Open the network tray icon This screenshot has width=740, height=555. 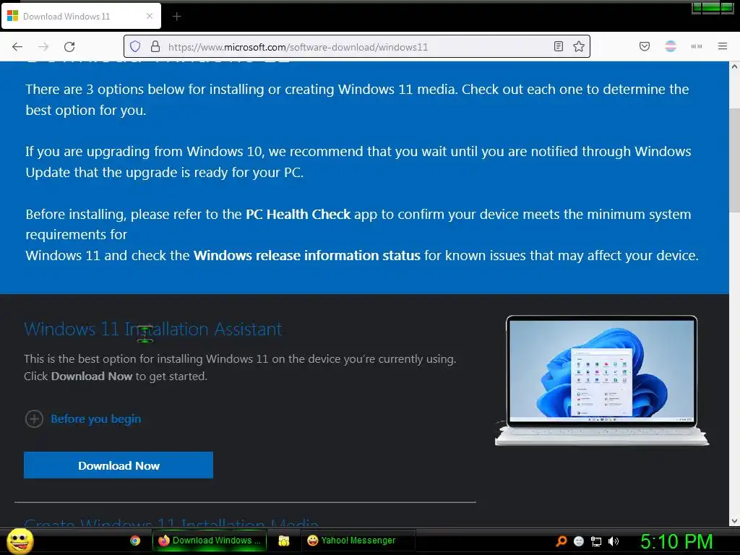596,541
